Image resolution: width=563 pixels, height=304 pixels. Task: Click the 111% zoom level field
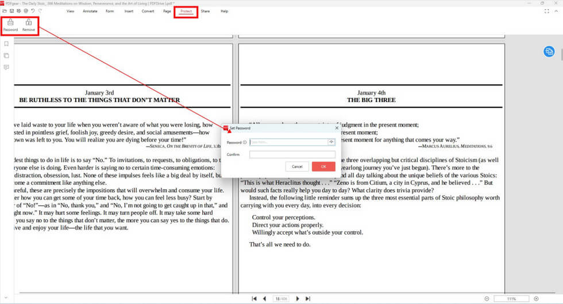tap(511, 299)
